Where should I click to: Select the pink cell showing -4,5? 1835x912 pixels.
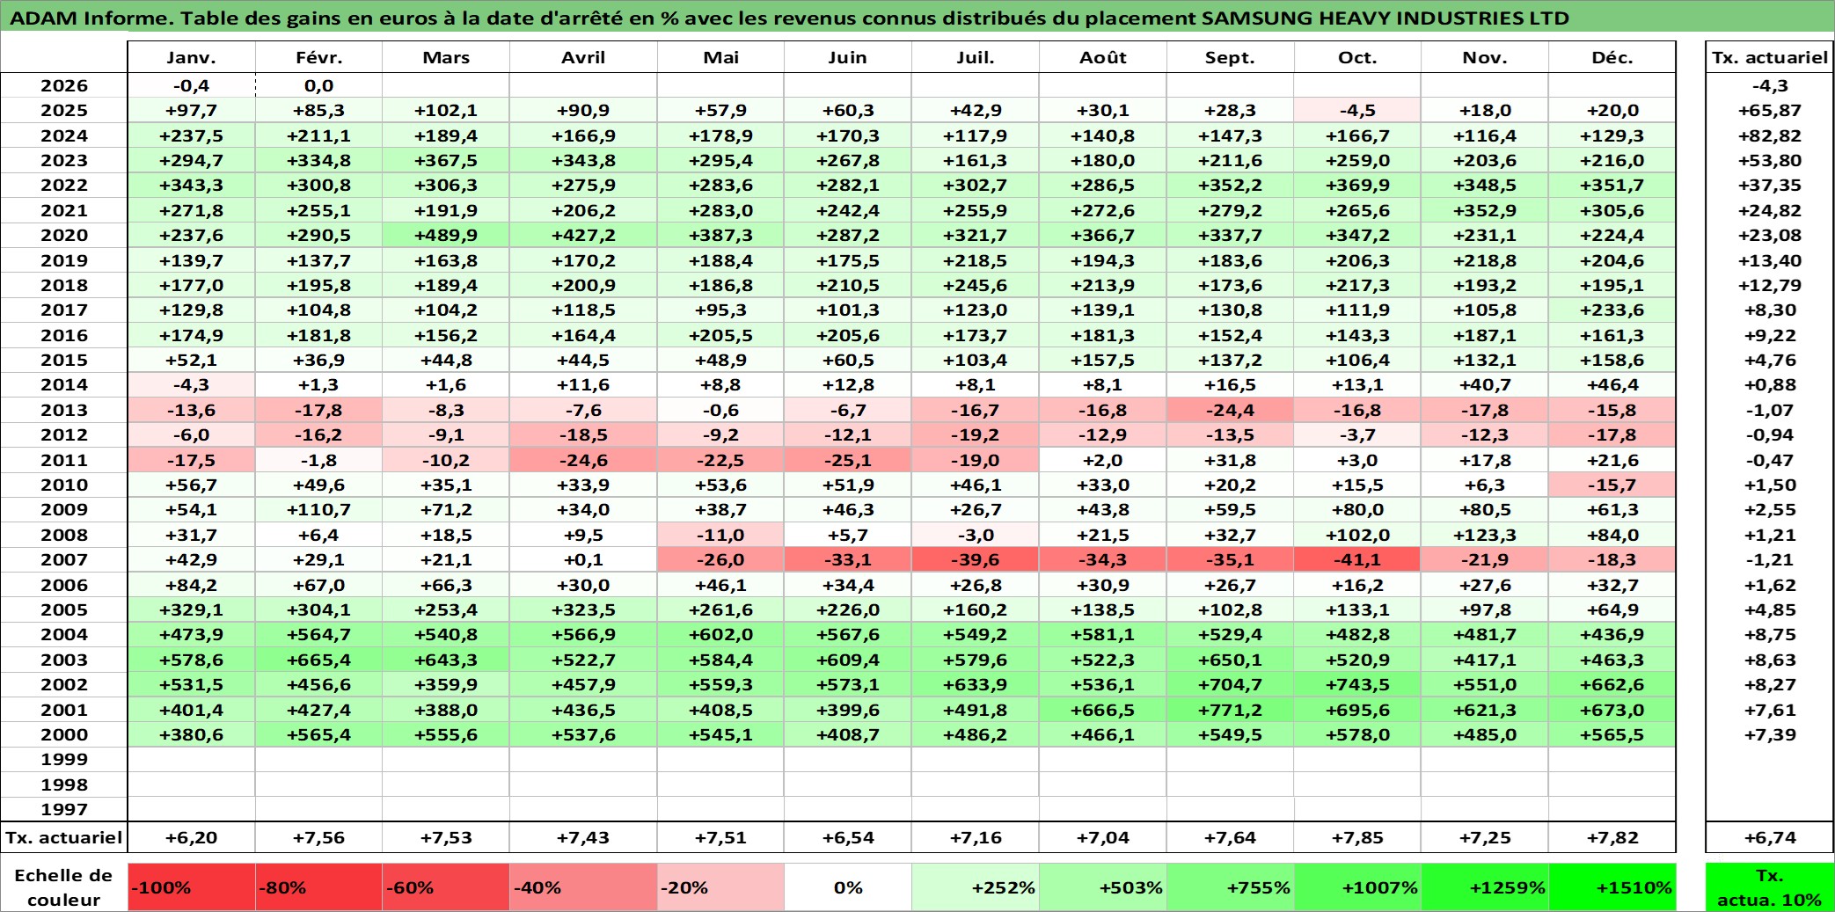1357,110
